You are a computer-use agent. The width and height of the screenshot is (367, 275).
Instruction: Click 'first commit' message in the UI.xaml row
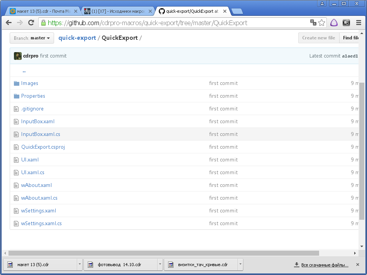coord(223,160)
